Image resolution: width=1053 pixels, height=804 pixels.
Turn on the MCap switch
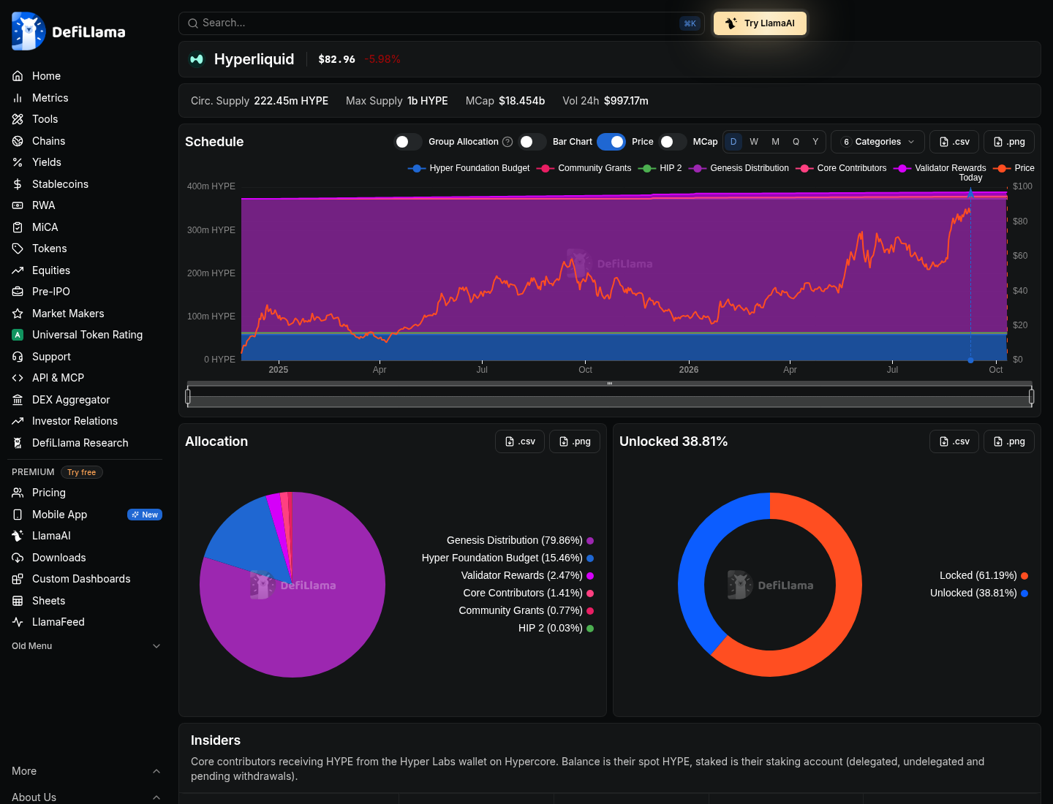point(673,142)
